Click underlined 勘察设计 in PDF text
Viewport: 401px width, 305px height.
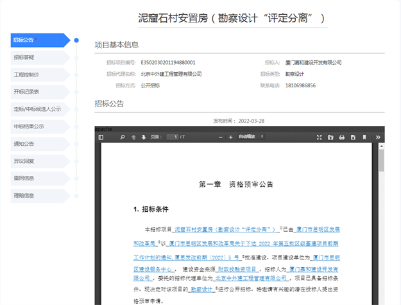pyautogui.click(x=201, y=290)
